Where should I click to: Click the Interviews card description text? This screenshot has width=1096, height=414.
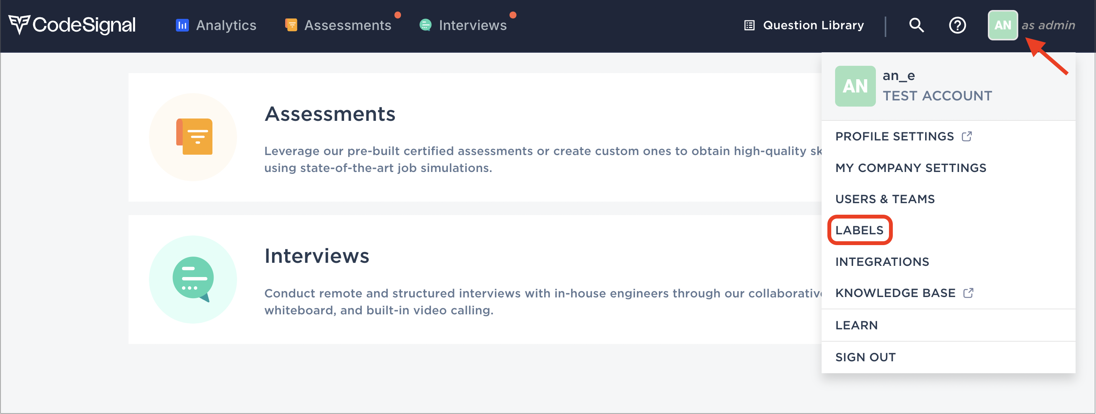(x=543, y=302)
